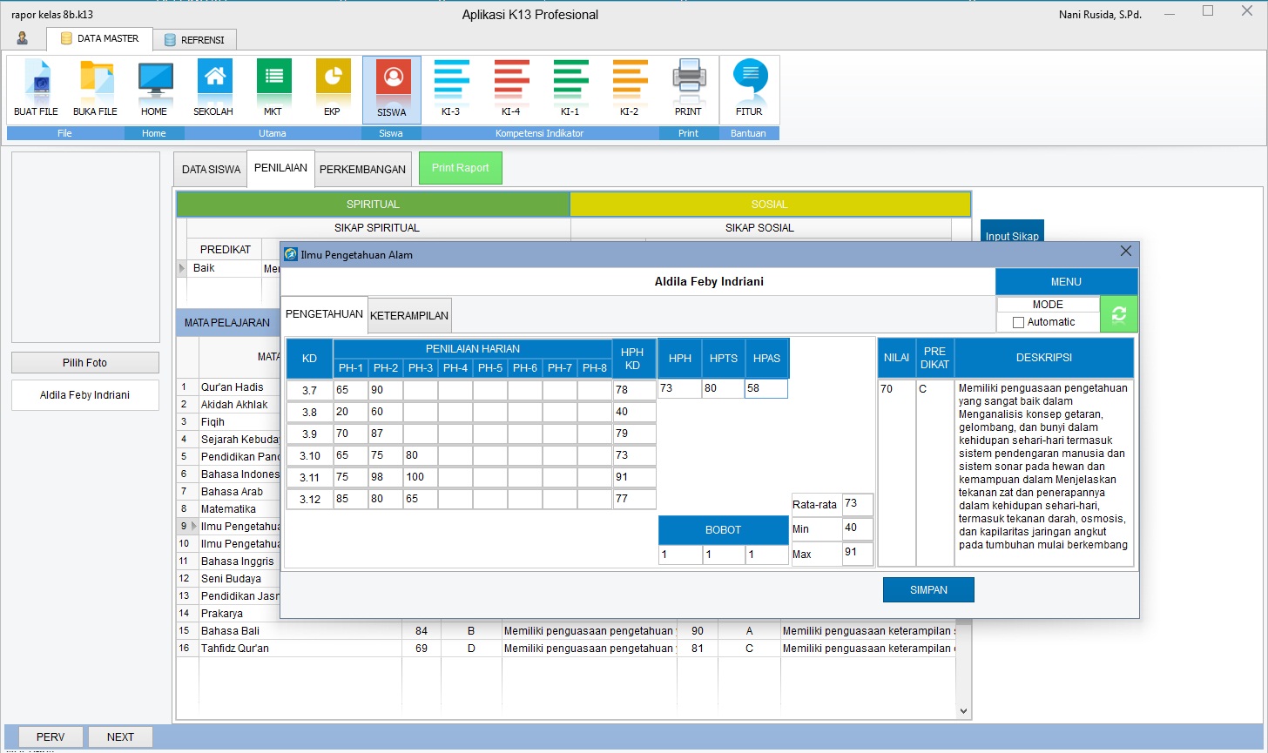The width and height of the screenshot is (1268, 753).
Task: Select the SOSIAL attitude header
Action: coord(769,204)
